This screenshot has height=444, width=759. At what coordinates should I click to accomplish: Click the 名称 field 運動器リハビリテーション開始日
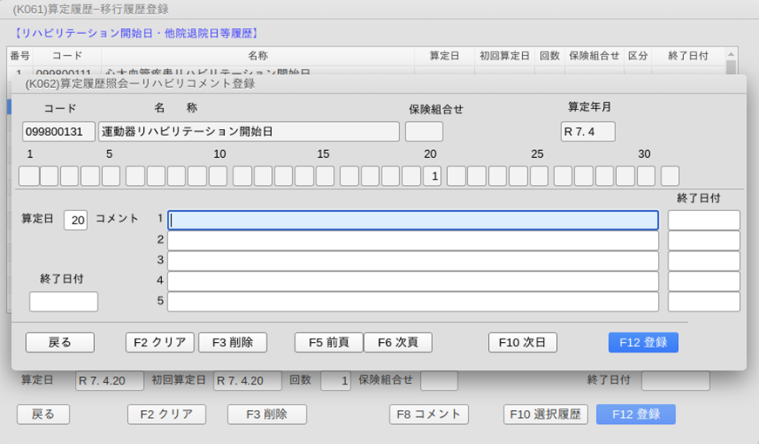point(248,132)
